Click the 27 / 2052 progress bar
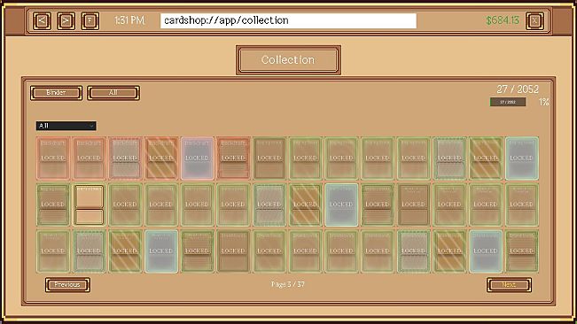Screen dimensions: 577x324 (508, 102)
